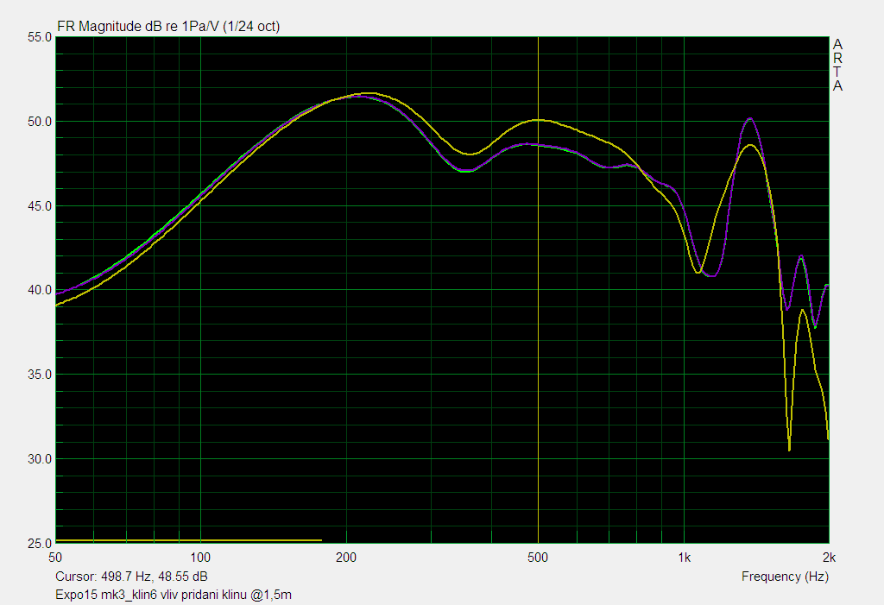Click the "30.0" magnitude axis label
Screen dimensions: 884x605
pos(40,459)
